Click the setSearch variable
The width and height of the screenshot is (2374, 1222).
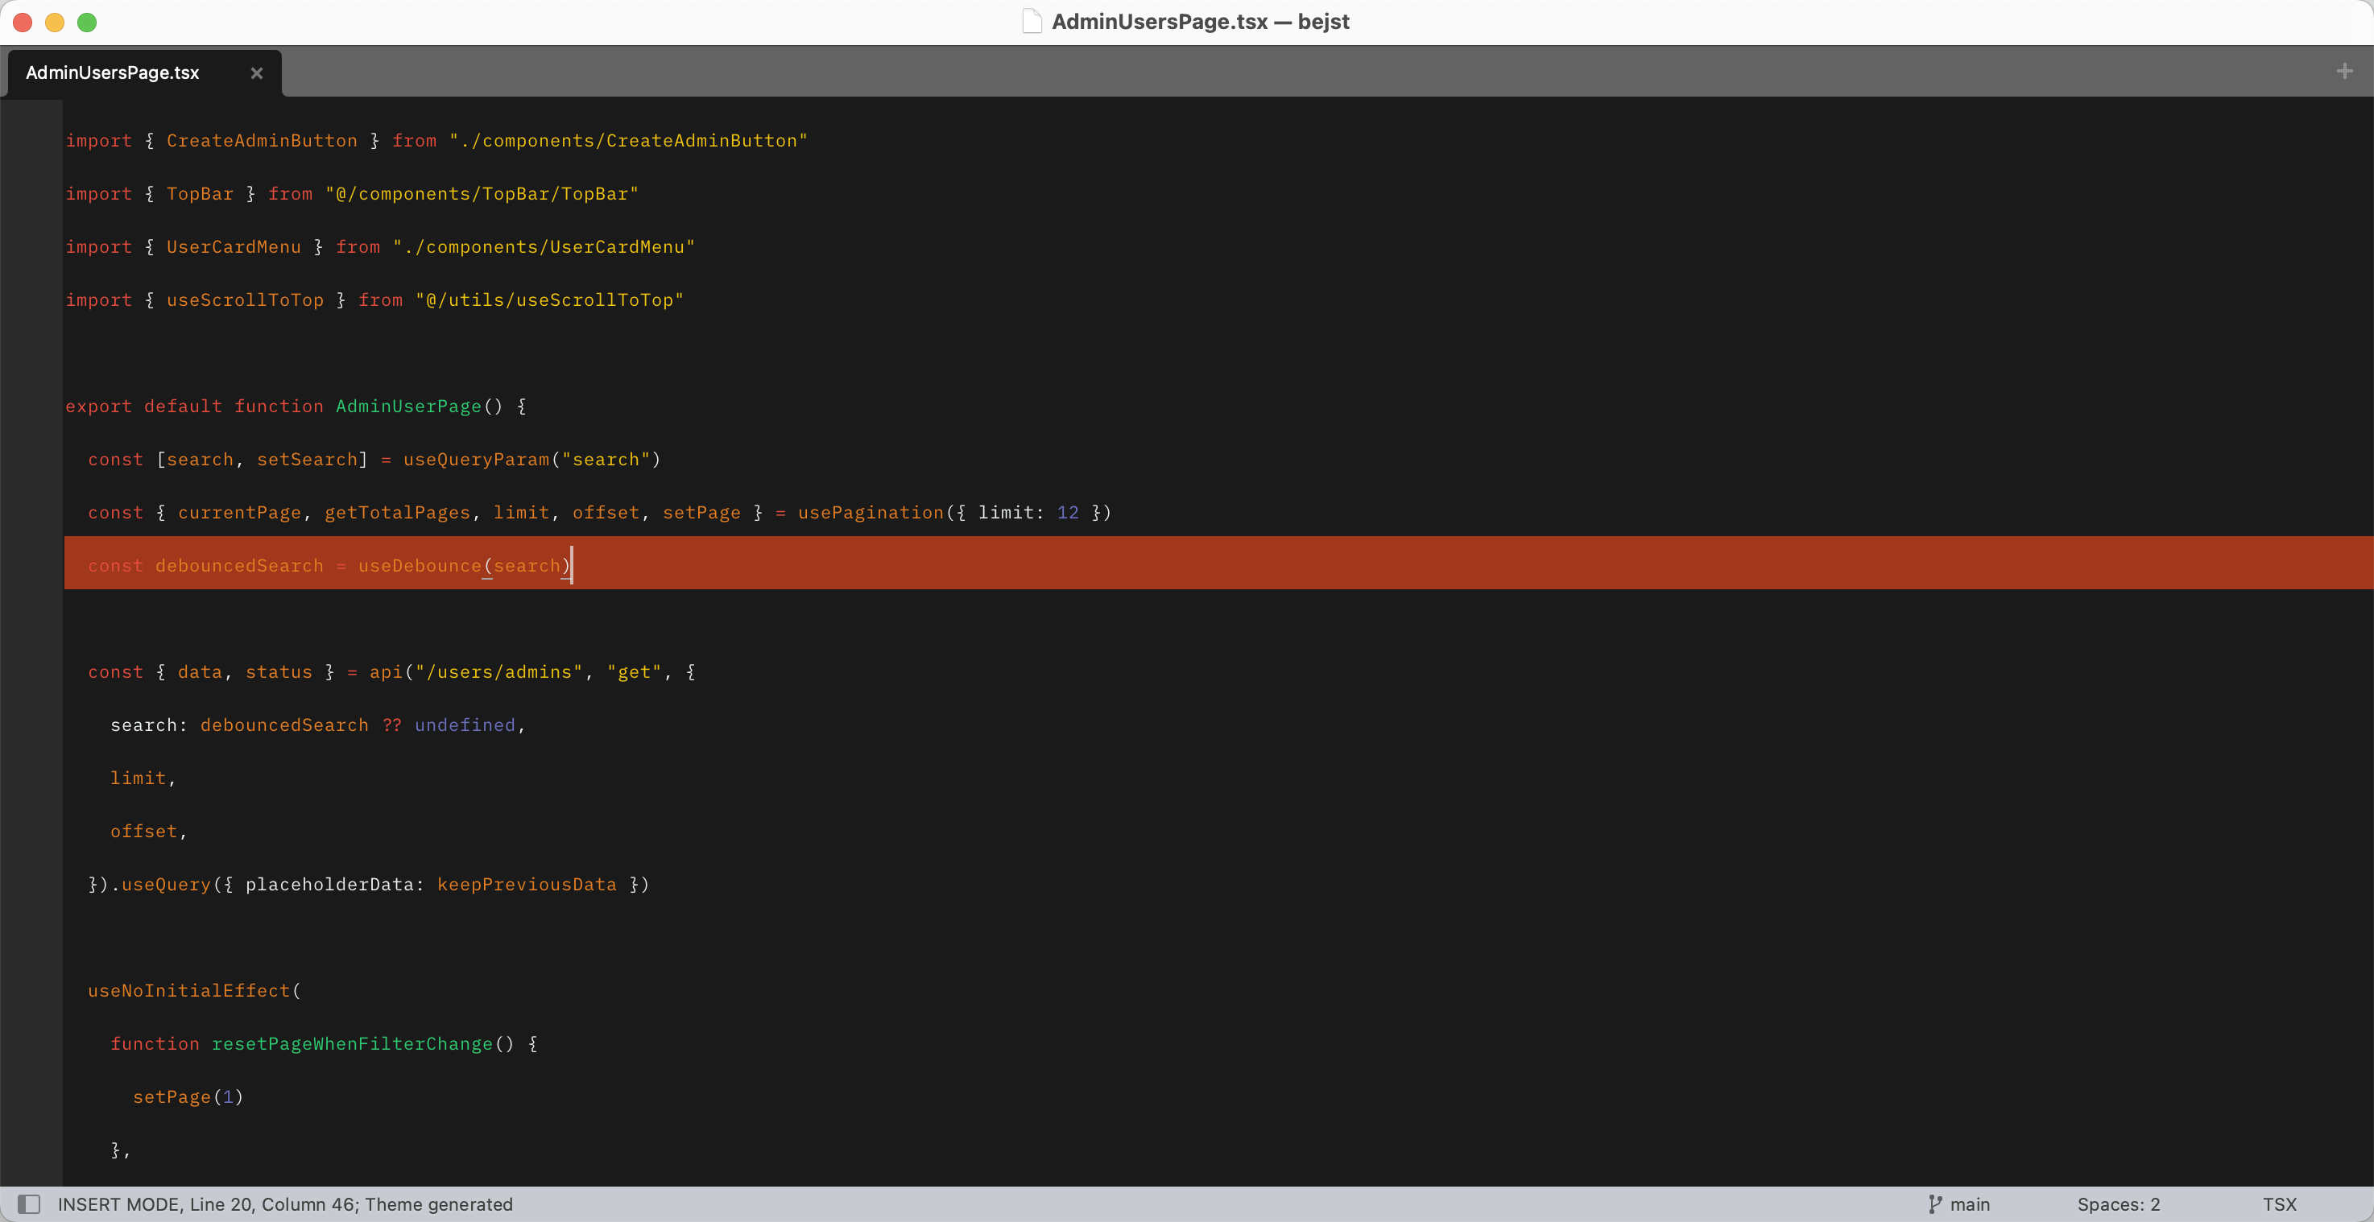pos(307,460)
